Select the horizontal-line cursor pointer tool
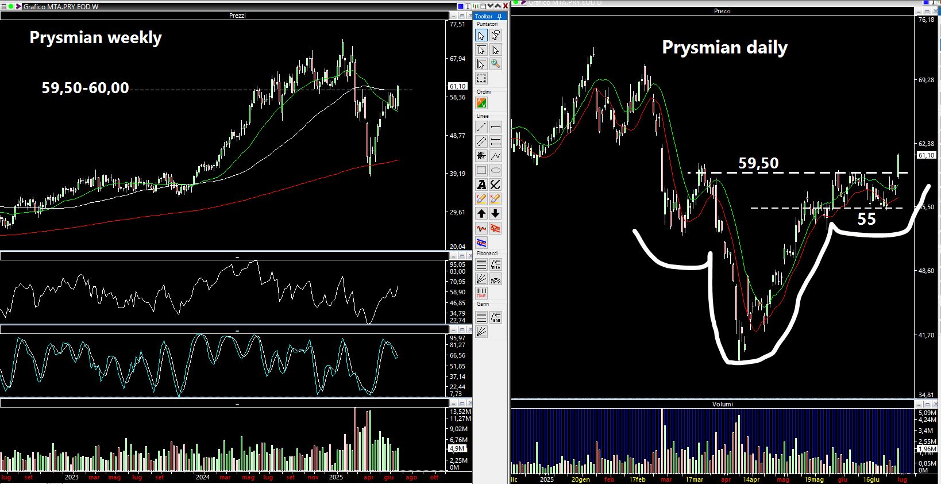The image size is (941, 484). click(481, 50)
